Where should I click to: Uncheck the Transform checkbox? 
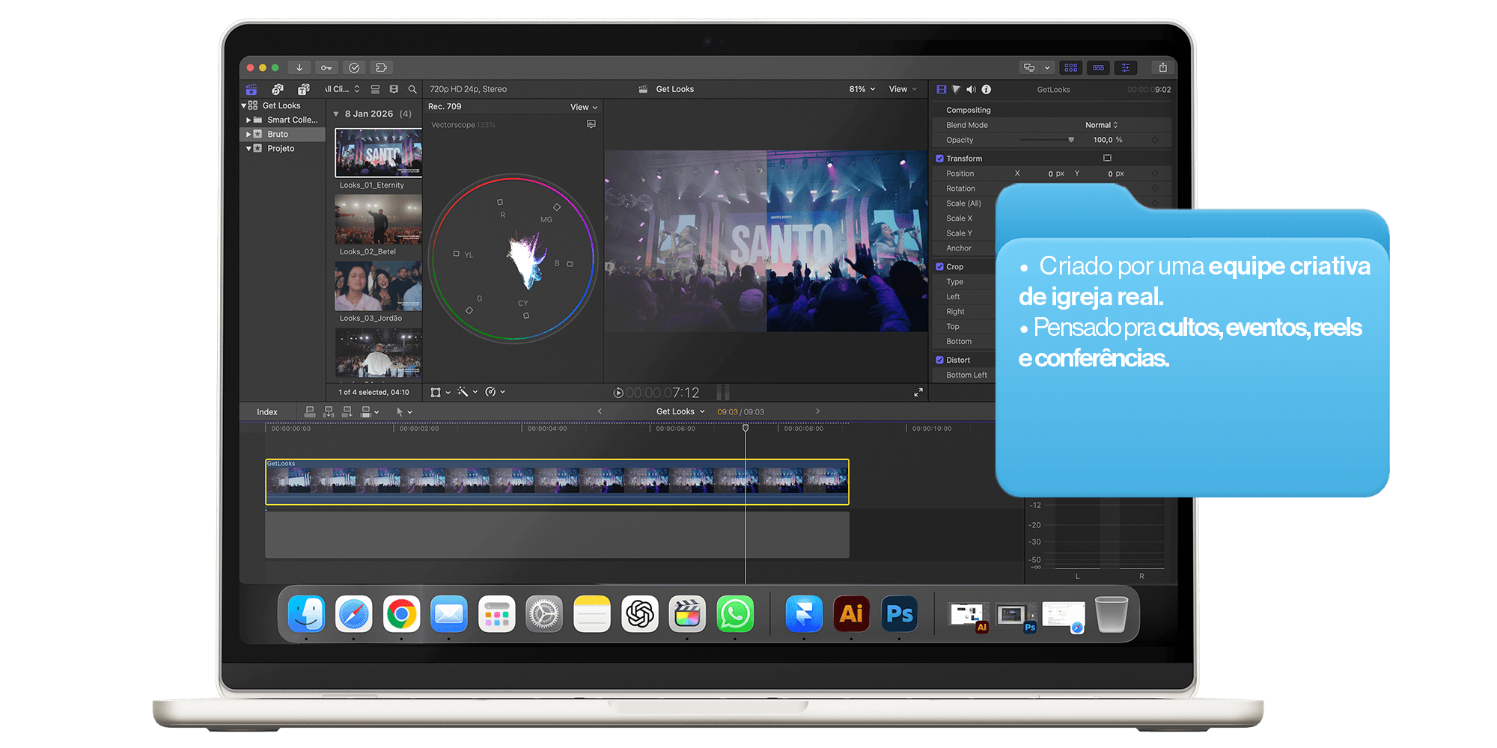[x=939, y=159]
